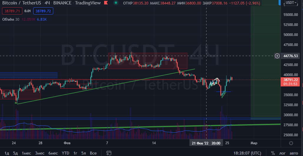The image size is (303, 156).
Task: Set time range to 3мес
Action: tap(40, 153)
